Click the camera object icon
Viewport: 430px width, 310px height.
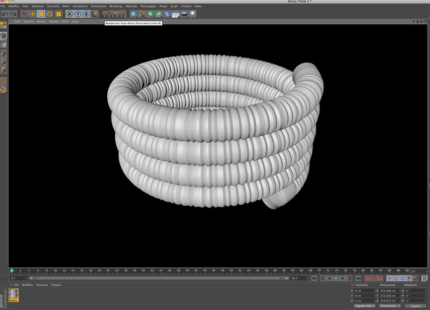pos(184,14)
